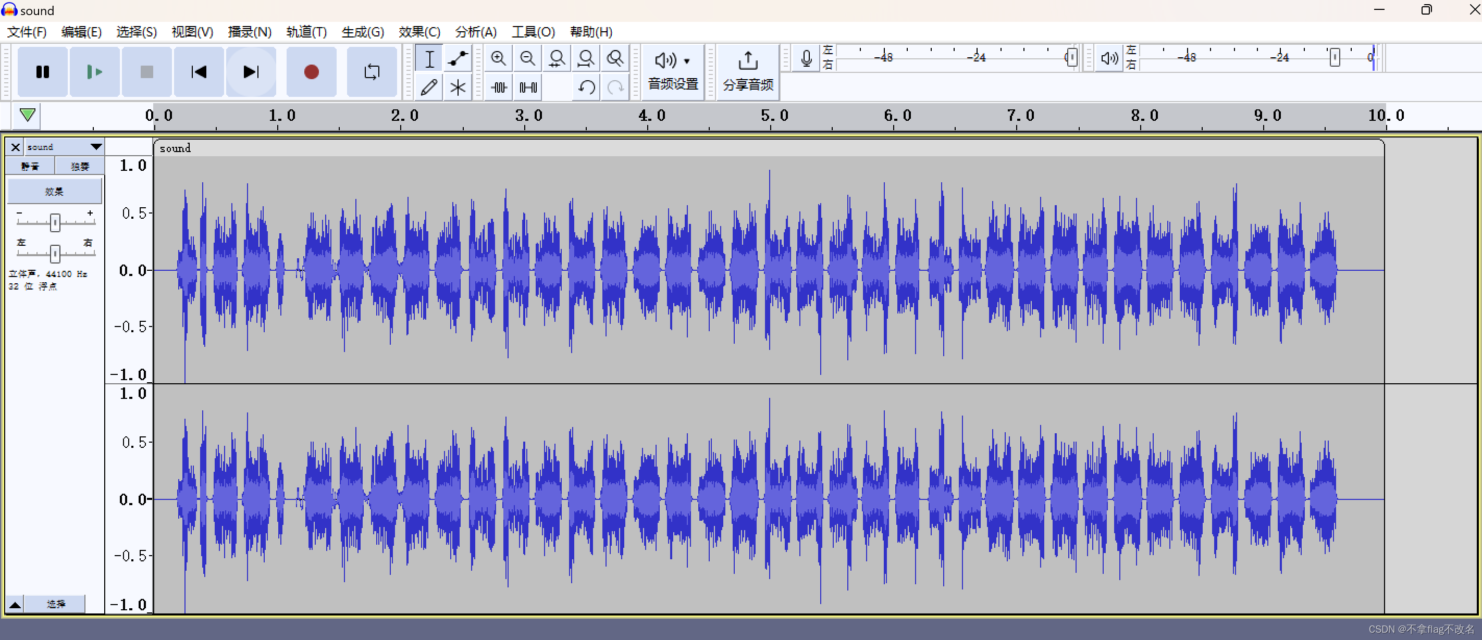Click the Pause playback button
This screenshot has width=1482, height=640.
tap(43, 72)
